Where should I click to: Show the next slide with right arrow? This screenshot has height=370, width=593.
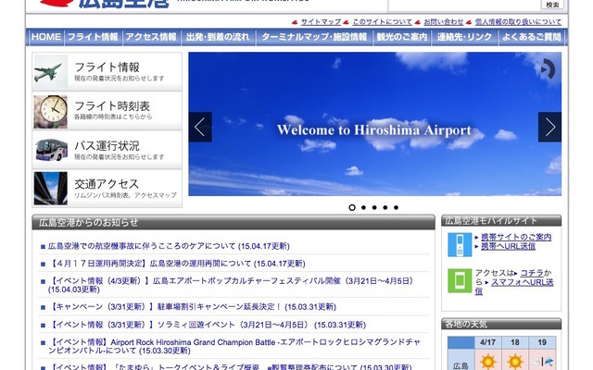pyautogui.click(x=549, y=127)
